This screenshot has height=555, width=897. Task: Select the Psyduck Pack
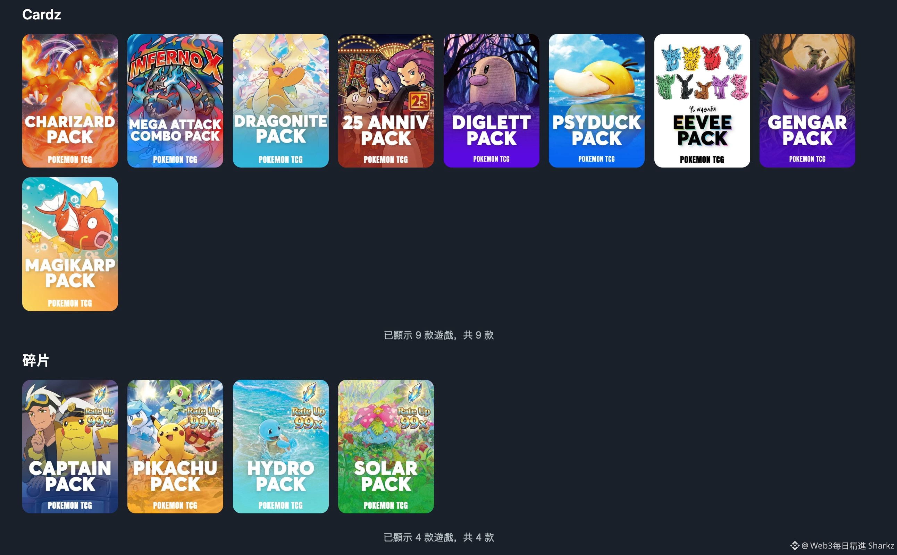(596, 101)
